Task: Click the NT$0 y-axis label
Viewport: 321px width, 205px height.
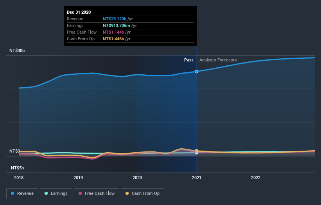Action: click(x=14, y=151)
